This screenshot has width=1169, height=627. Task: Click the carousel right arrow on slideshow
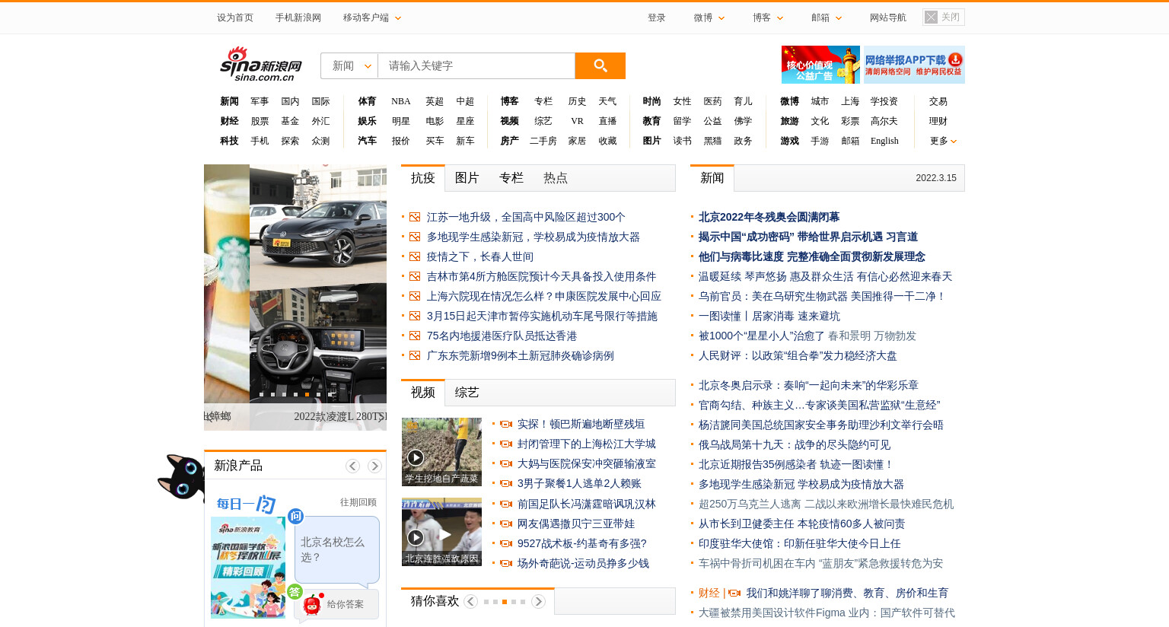[x=381, y=416]
